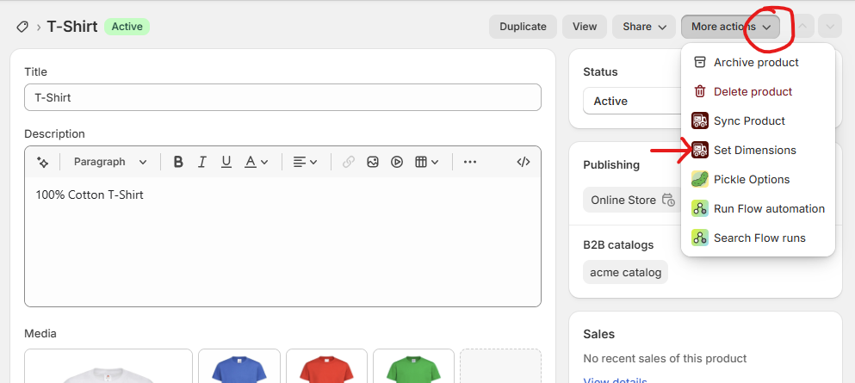Click the View button
The width and height of the screenshot is (855, 383).
pos(585,27)
